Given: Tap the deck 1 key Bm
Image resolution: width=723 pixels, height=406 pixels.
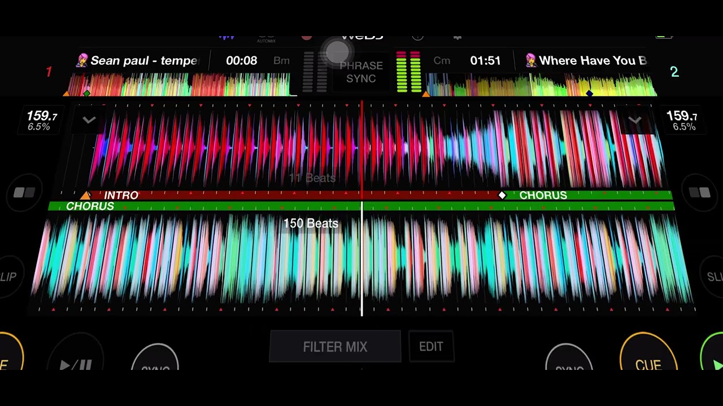Looking at the screenshot, I should tap(281, 60).
